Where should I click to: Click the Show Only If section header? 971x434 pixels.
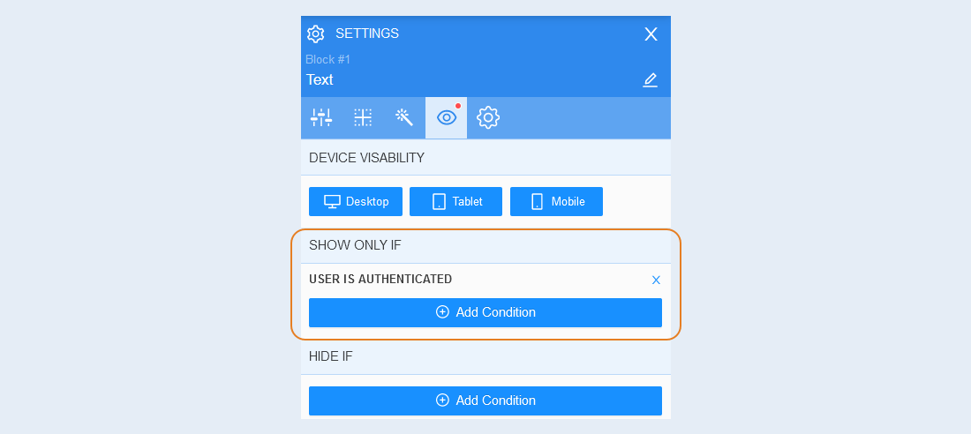pyautogui.click(x=485, y=245)
